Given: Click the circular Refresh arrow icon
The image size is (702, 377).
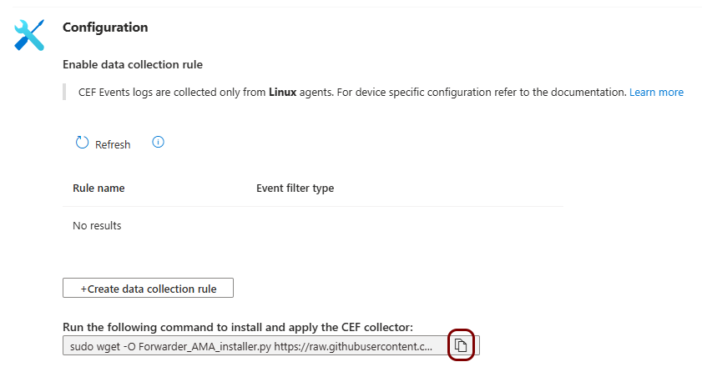Looking at the screenshot, I should (x=82, y=143).
